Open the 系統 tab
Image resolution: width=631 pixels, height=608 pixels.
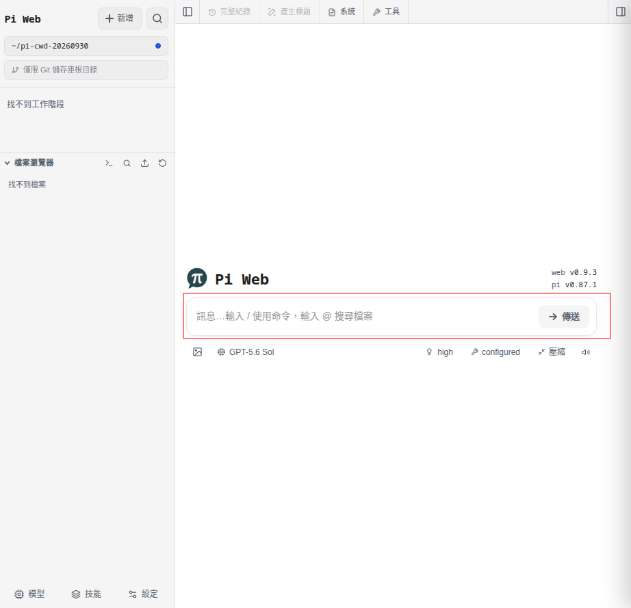tap(342, 12)
